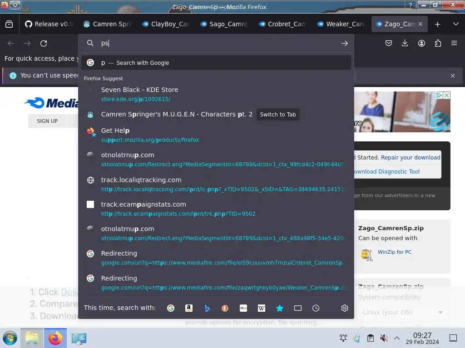Go back one page
Viewport: 465px width, 348px height.
pyautogui.click(x=11, y=43)
